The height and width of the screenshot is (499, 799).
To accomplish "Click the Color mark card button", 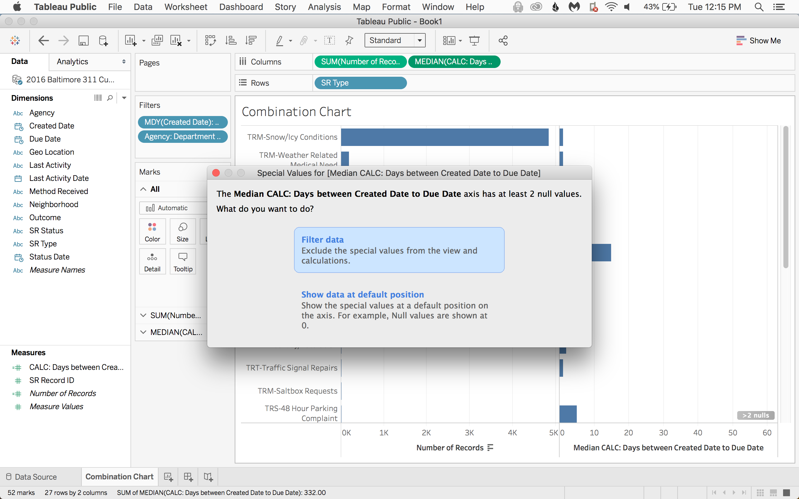I will (x=152, y=232).
